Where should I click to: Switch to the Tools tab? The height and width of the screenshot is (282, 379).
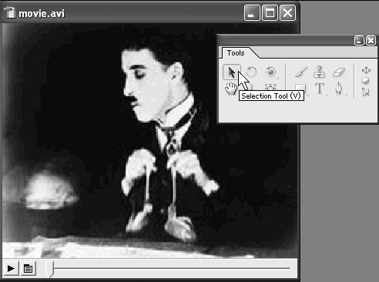click(x=236, y=53)
